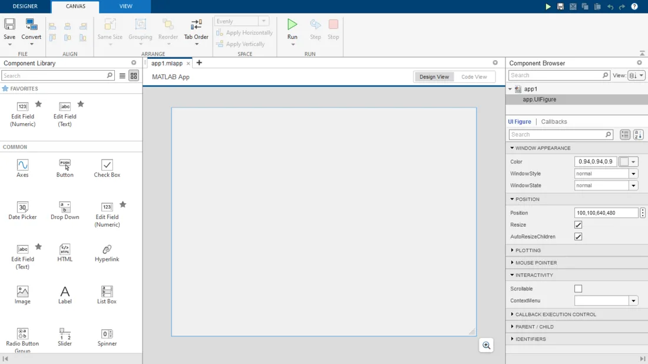Click the canvas zoom magnifier icon

[x=487, y=345]
